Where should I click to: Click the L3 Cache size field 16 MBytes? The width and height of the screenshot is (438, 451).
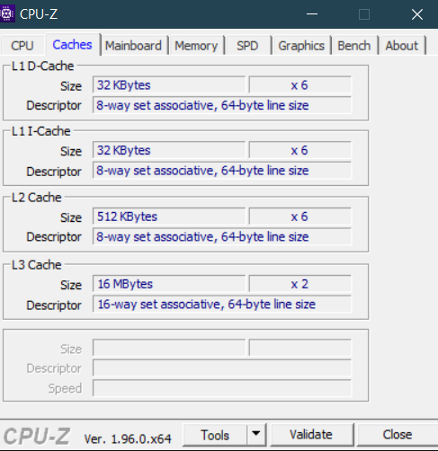tap(169, 284)
